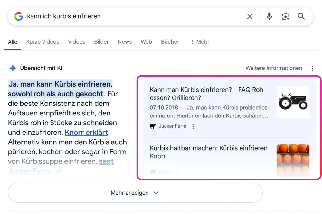Expand the Mehr tab options
This screenshot has height=220, width=322.
[200, 42]
